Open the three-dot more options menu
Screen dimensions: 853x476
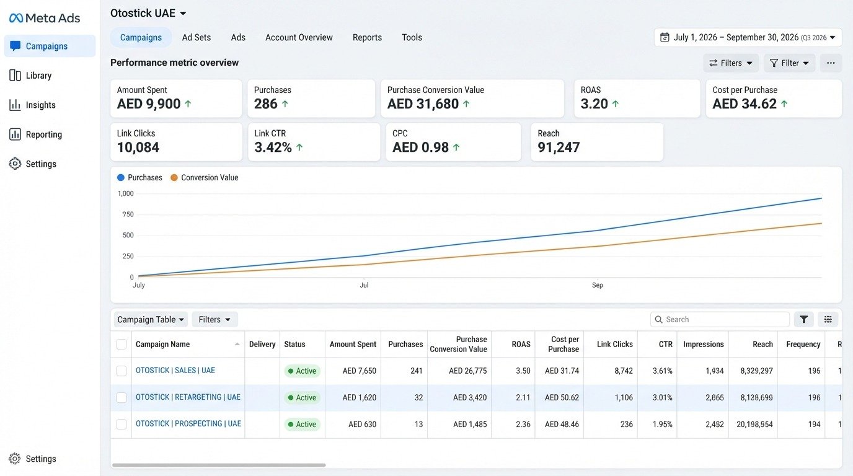tap(831, 63)
